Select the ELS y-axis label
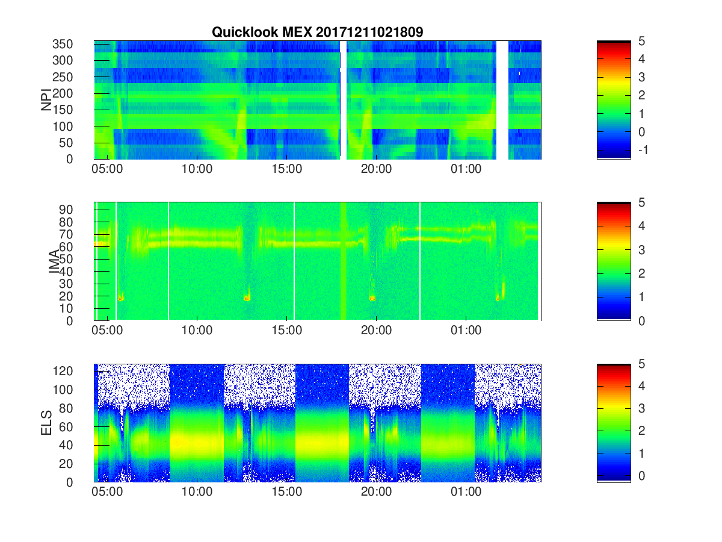The height and width of the screenshot is (542, 722). coord(46,423)
